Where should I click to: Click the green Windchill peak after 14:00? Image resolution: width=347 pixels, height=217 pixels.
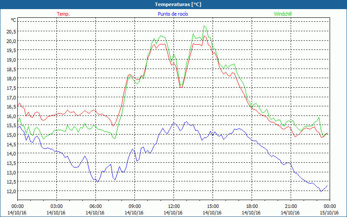[204, 26]
